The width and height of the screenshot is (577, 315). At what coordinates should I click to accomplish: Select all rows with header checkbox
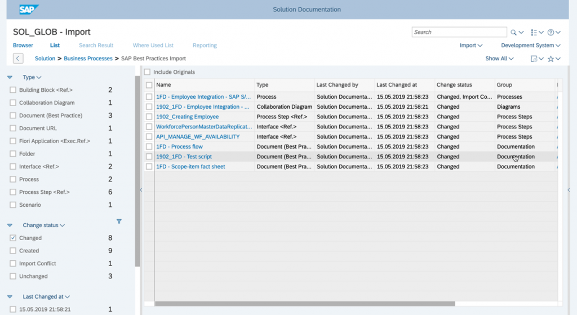point(149,85)
